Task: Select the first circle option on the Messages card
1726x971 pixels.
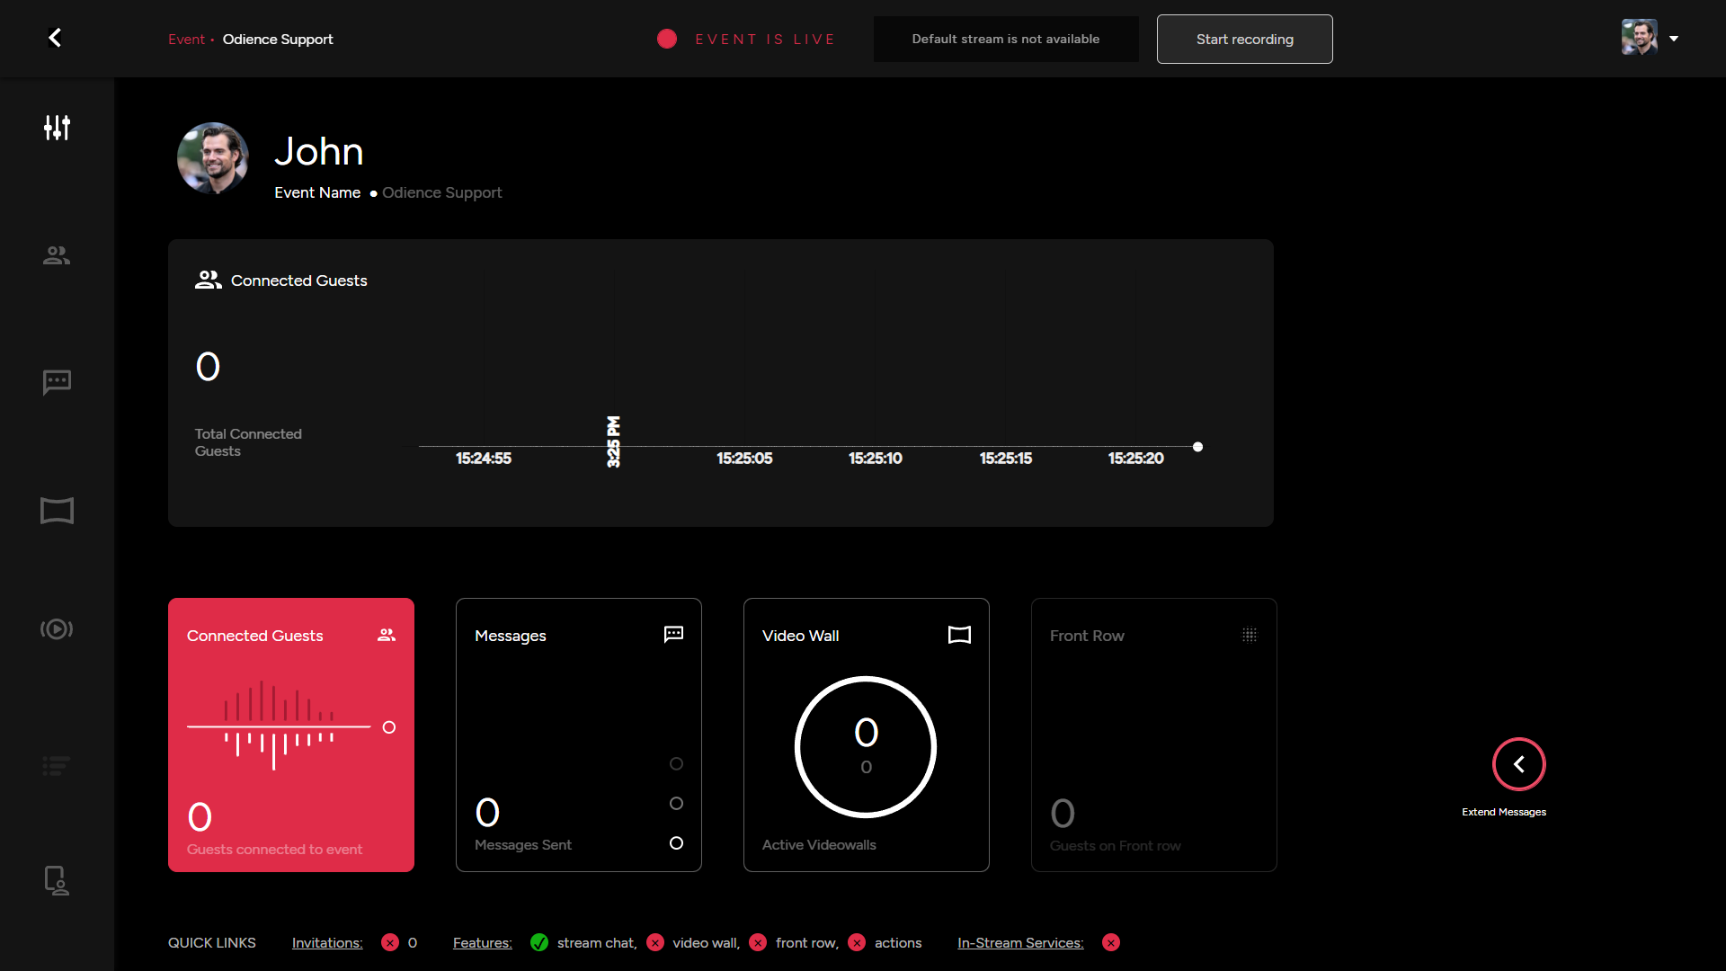Action: coord(676,763)
